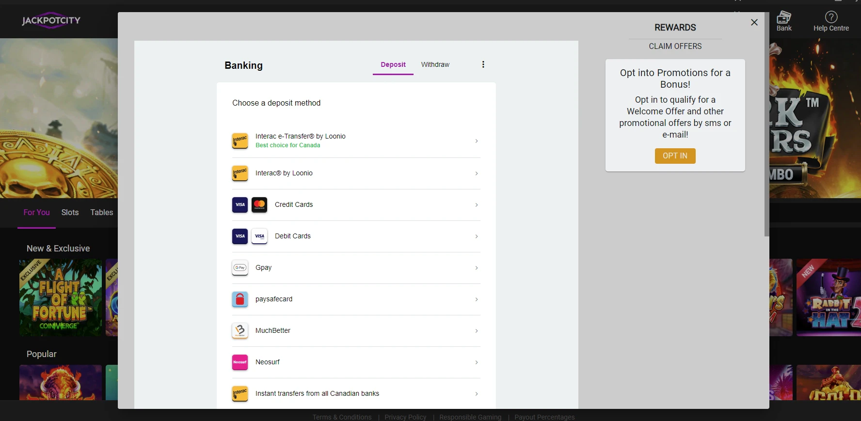Select the Debit Cards text label
This screenshot has width=861, height=421.
[293, 236]
